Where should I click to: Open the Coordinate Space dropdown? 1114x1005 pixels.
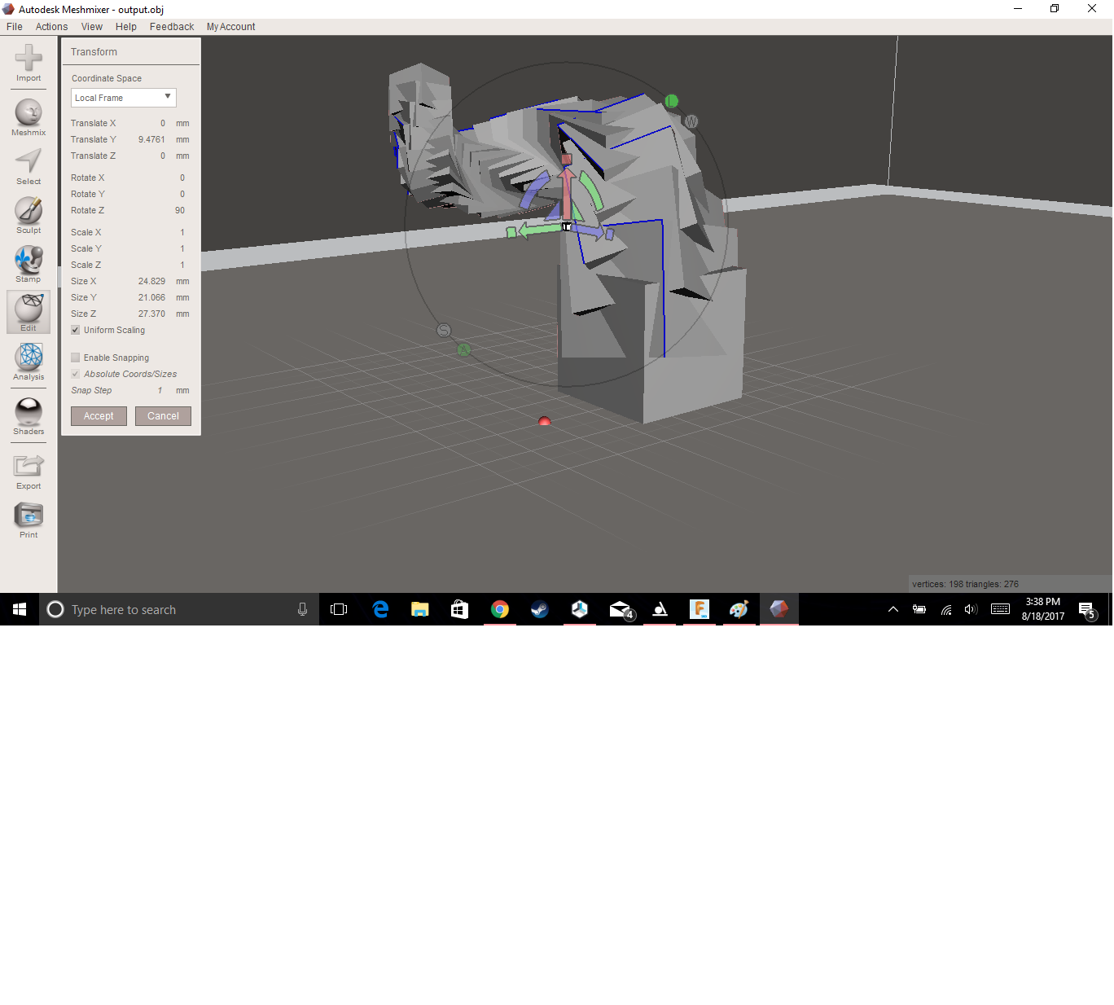point(124,98)
